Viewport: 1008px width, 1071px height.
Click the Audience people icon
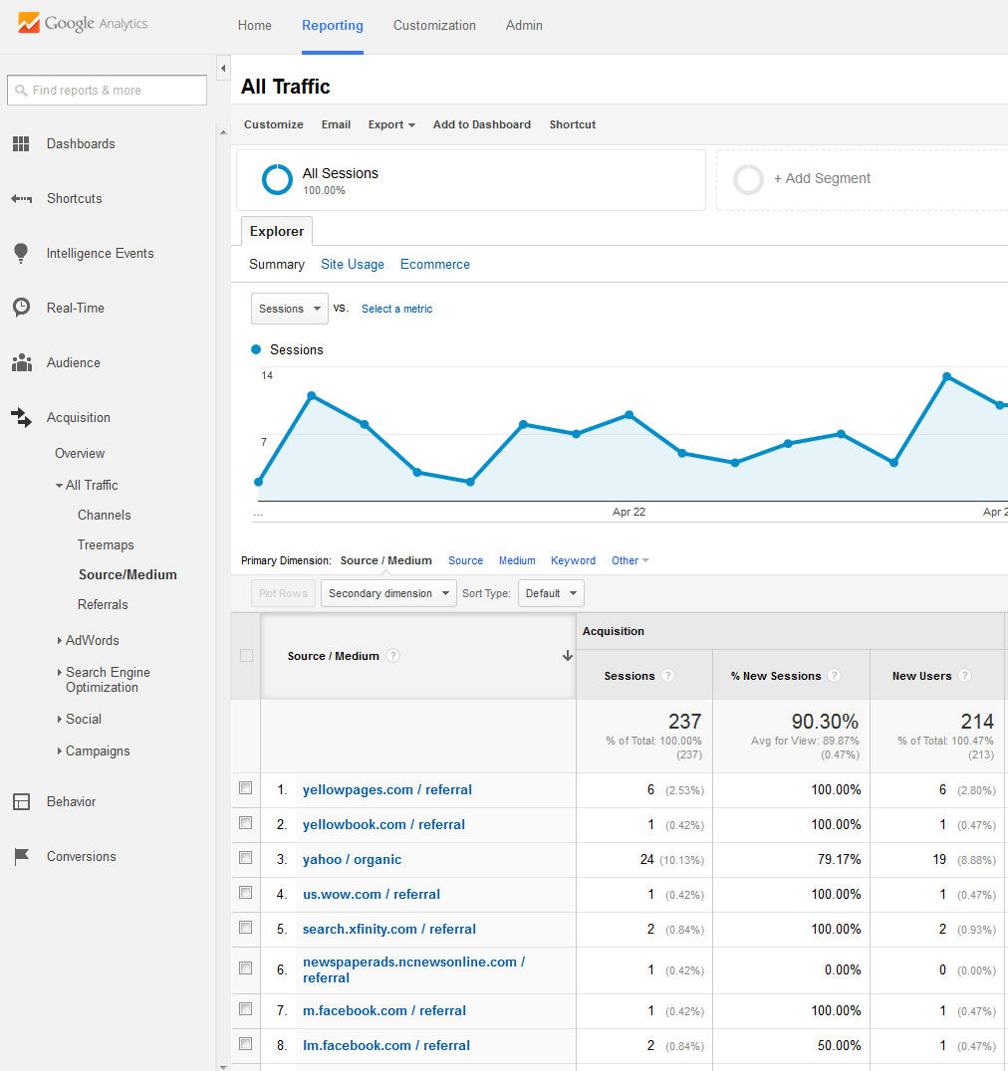22,362
